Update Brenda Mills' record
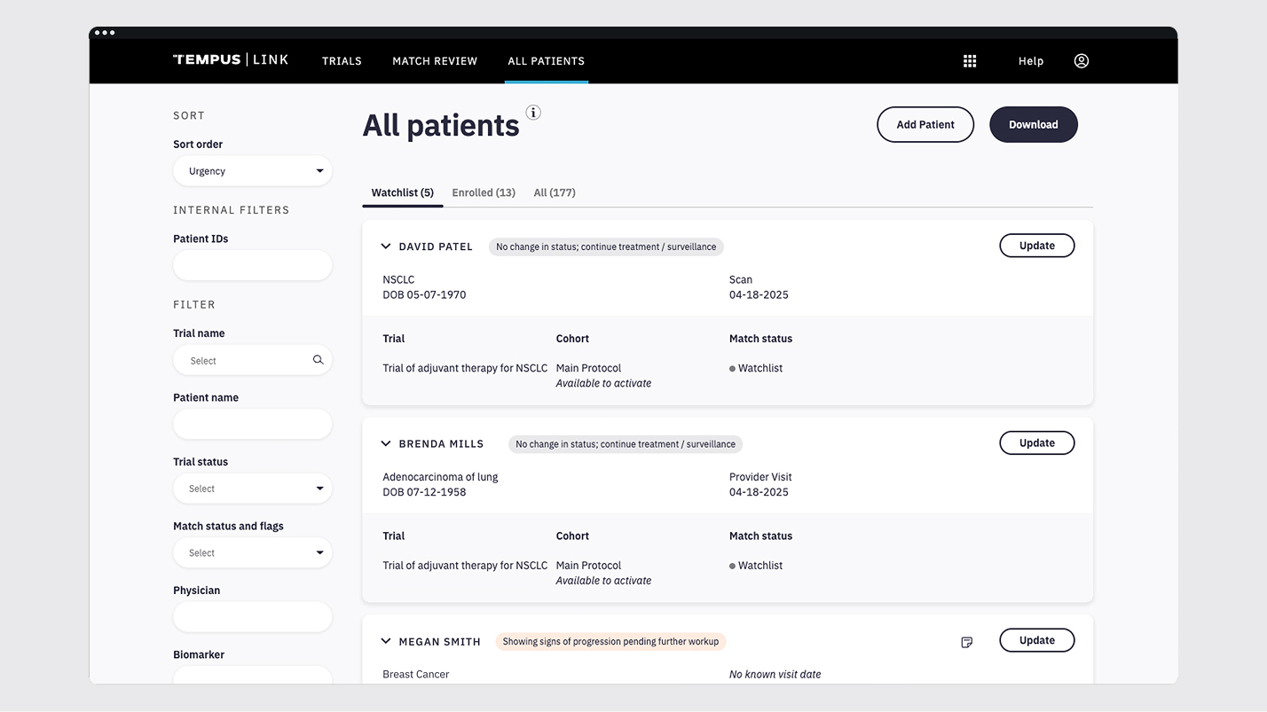The image size is (1267, 712). [x=1037, y=443]
